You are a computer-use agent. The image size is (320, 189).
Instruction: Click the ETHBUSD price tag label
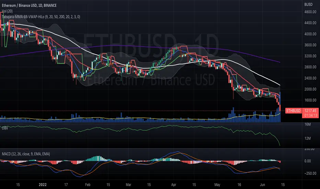coord(294,111)
